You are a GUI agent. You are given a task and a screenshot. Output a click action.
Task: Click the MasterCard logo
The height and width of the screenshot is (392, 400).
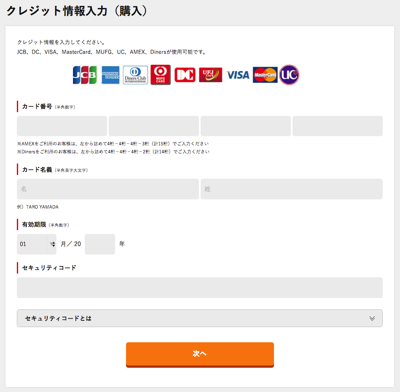265,75
